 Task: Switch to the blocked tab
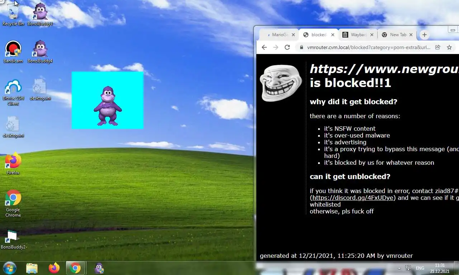[318, 35]
